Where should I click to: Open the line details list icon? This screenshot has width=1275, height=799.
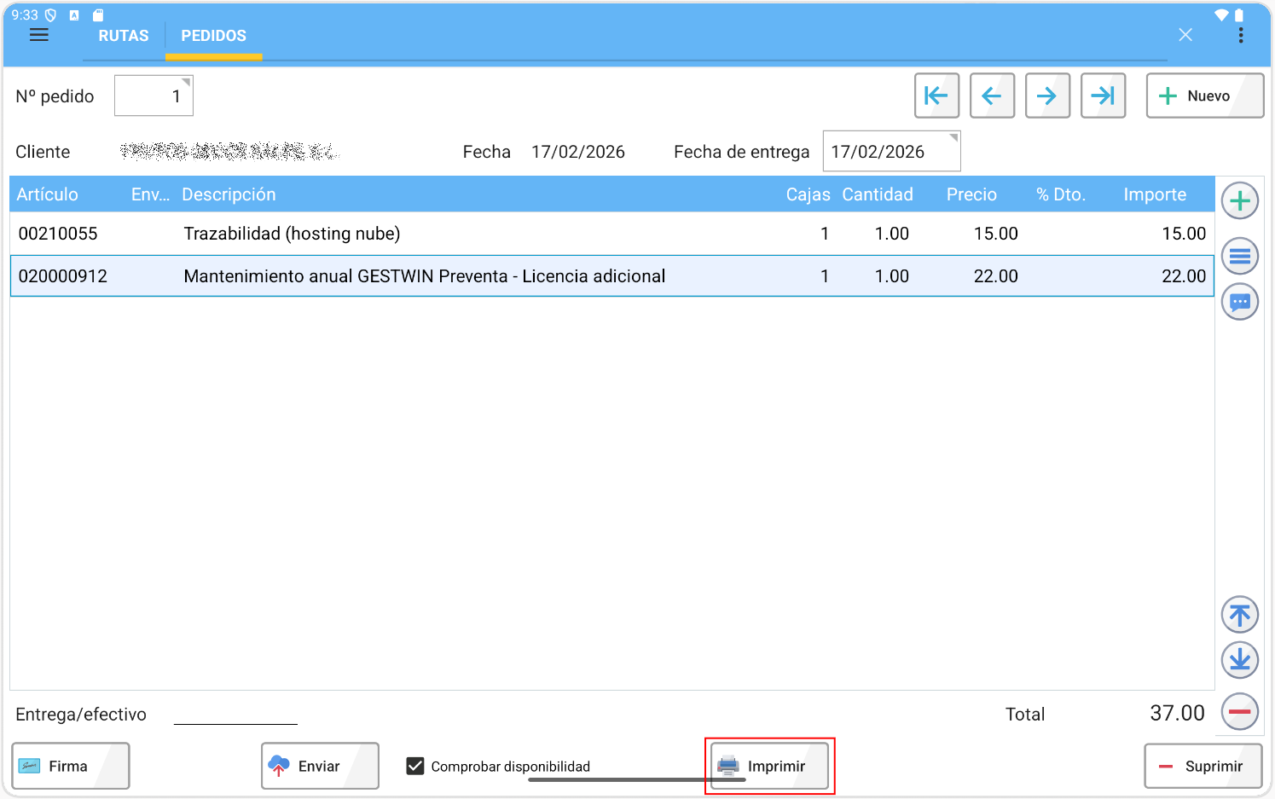click(x=1239, y=256)
